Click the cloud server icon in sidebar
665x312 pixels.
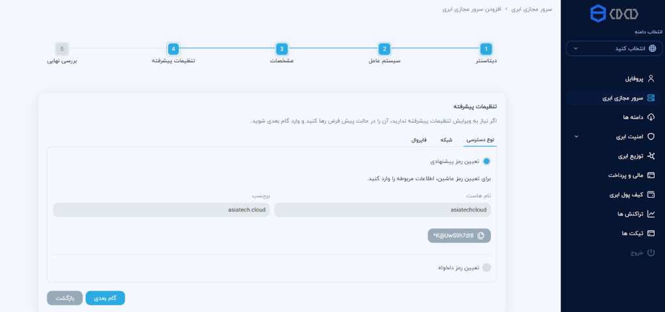tap(651, 98)
